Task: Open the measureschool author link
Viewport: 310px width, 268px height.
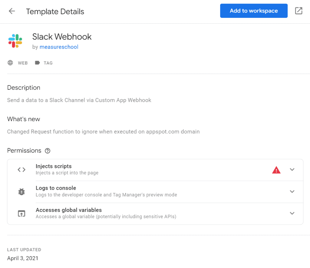Action: coord(59,47)
